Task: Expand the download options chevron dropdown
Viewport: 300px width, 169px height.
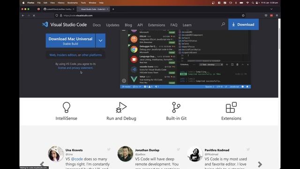Action: (100, 41)
